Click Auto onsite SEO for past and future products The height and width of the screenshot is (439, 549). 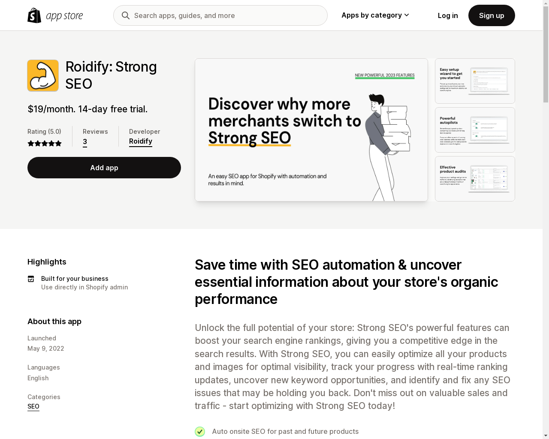pos(285,431)
